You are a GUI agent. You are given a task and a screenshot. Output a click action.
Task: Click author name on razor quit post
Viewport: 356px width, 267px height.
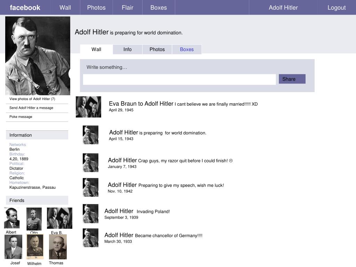[122, 160]
